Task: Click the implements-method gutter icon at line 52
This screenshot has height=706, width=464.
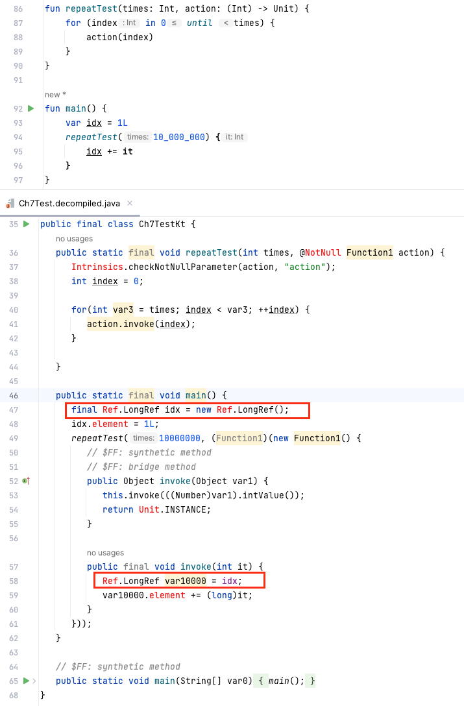Action: coord(26,481)
